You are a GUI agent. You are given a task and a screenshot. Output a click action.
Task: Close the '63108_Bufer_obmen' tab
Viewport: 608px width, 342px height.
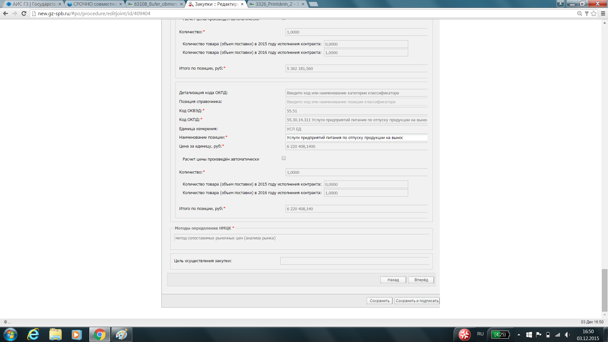[181, 4]
